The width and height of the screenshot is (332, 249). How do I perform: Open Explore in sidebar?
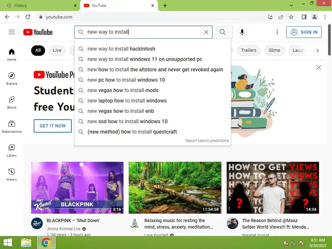click(12, 78)
